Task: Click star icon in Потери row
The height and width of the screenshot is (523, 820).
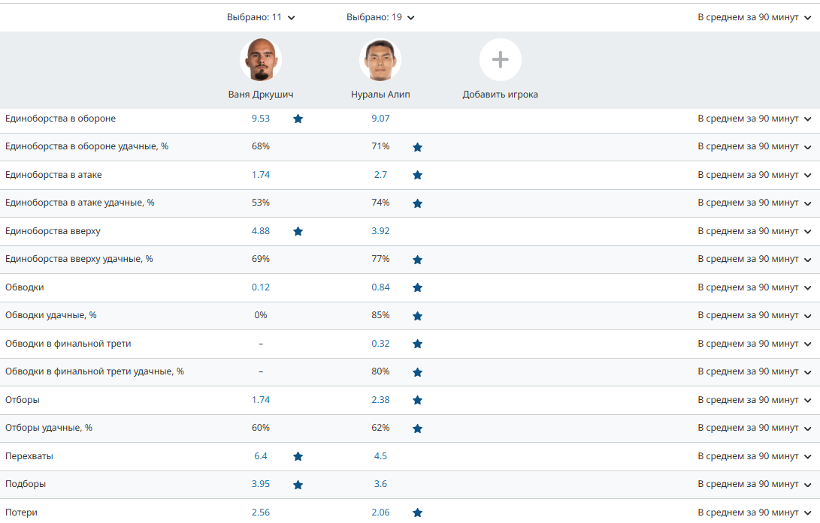Action: pyautogui.click(x=417, y=512)
